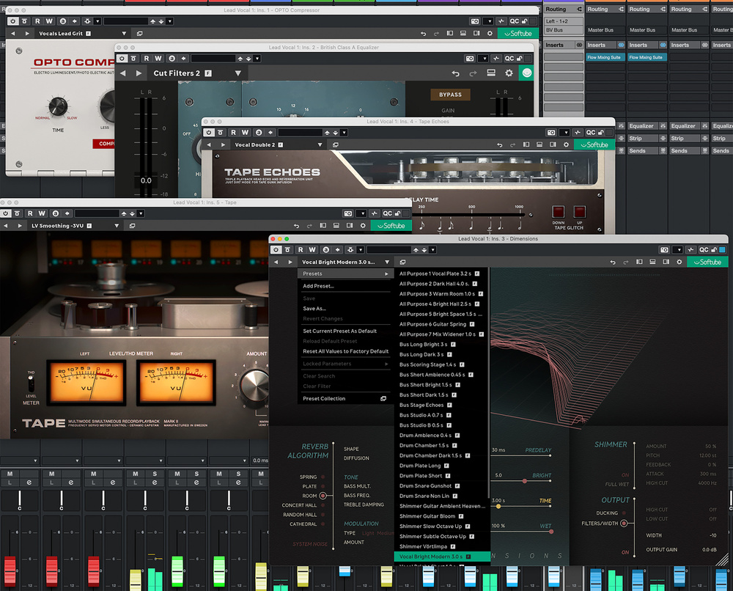
Task: Open the Cut Filters 2 preset dropdown
Action: pyautogui.click(x=237, y=73)
